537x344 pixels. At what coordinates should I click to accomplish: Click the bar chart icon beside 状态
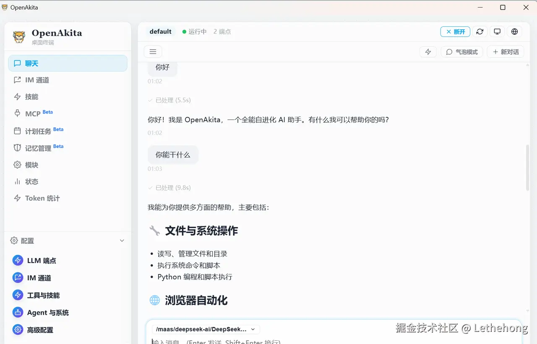click(x=17, y=181)
